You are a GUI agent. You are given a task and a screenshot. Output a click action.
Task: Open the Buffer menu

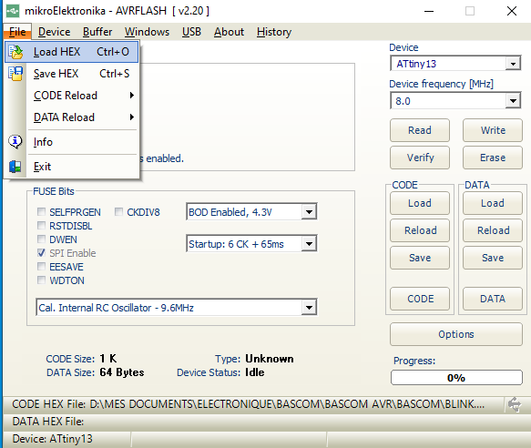97,32
